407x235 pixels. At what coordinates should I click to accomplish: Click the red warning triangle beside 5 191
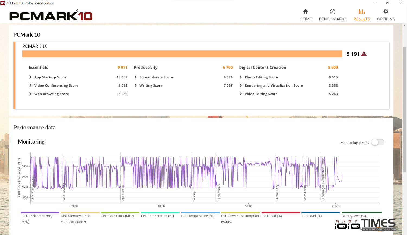click(364, 54)
